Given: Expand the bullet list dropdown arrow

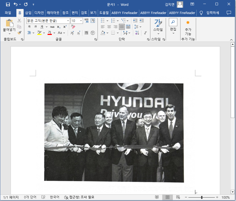Looking at the screenshot, I should click(x=107, y=21).
